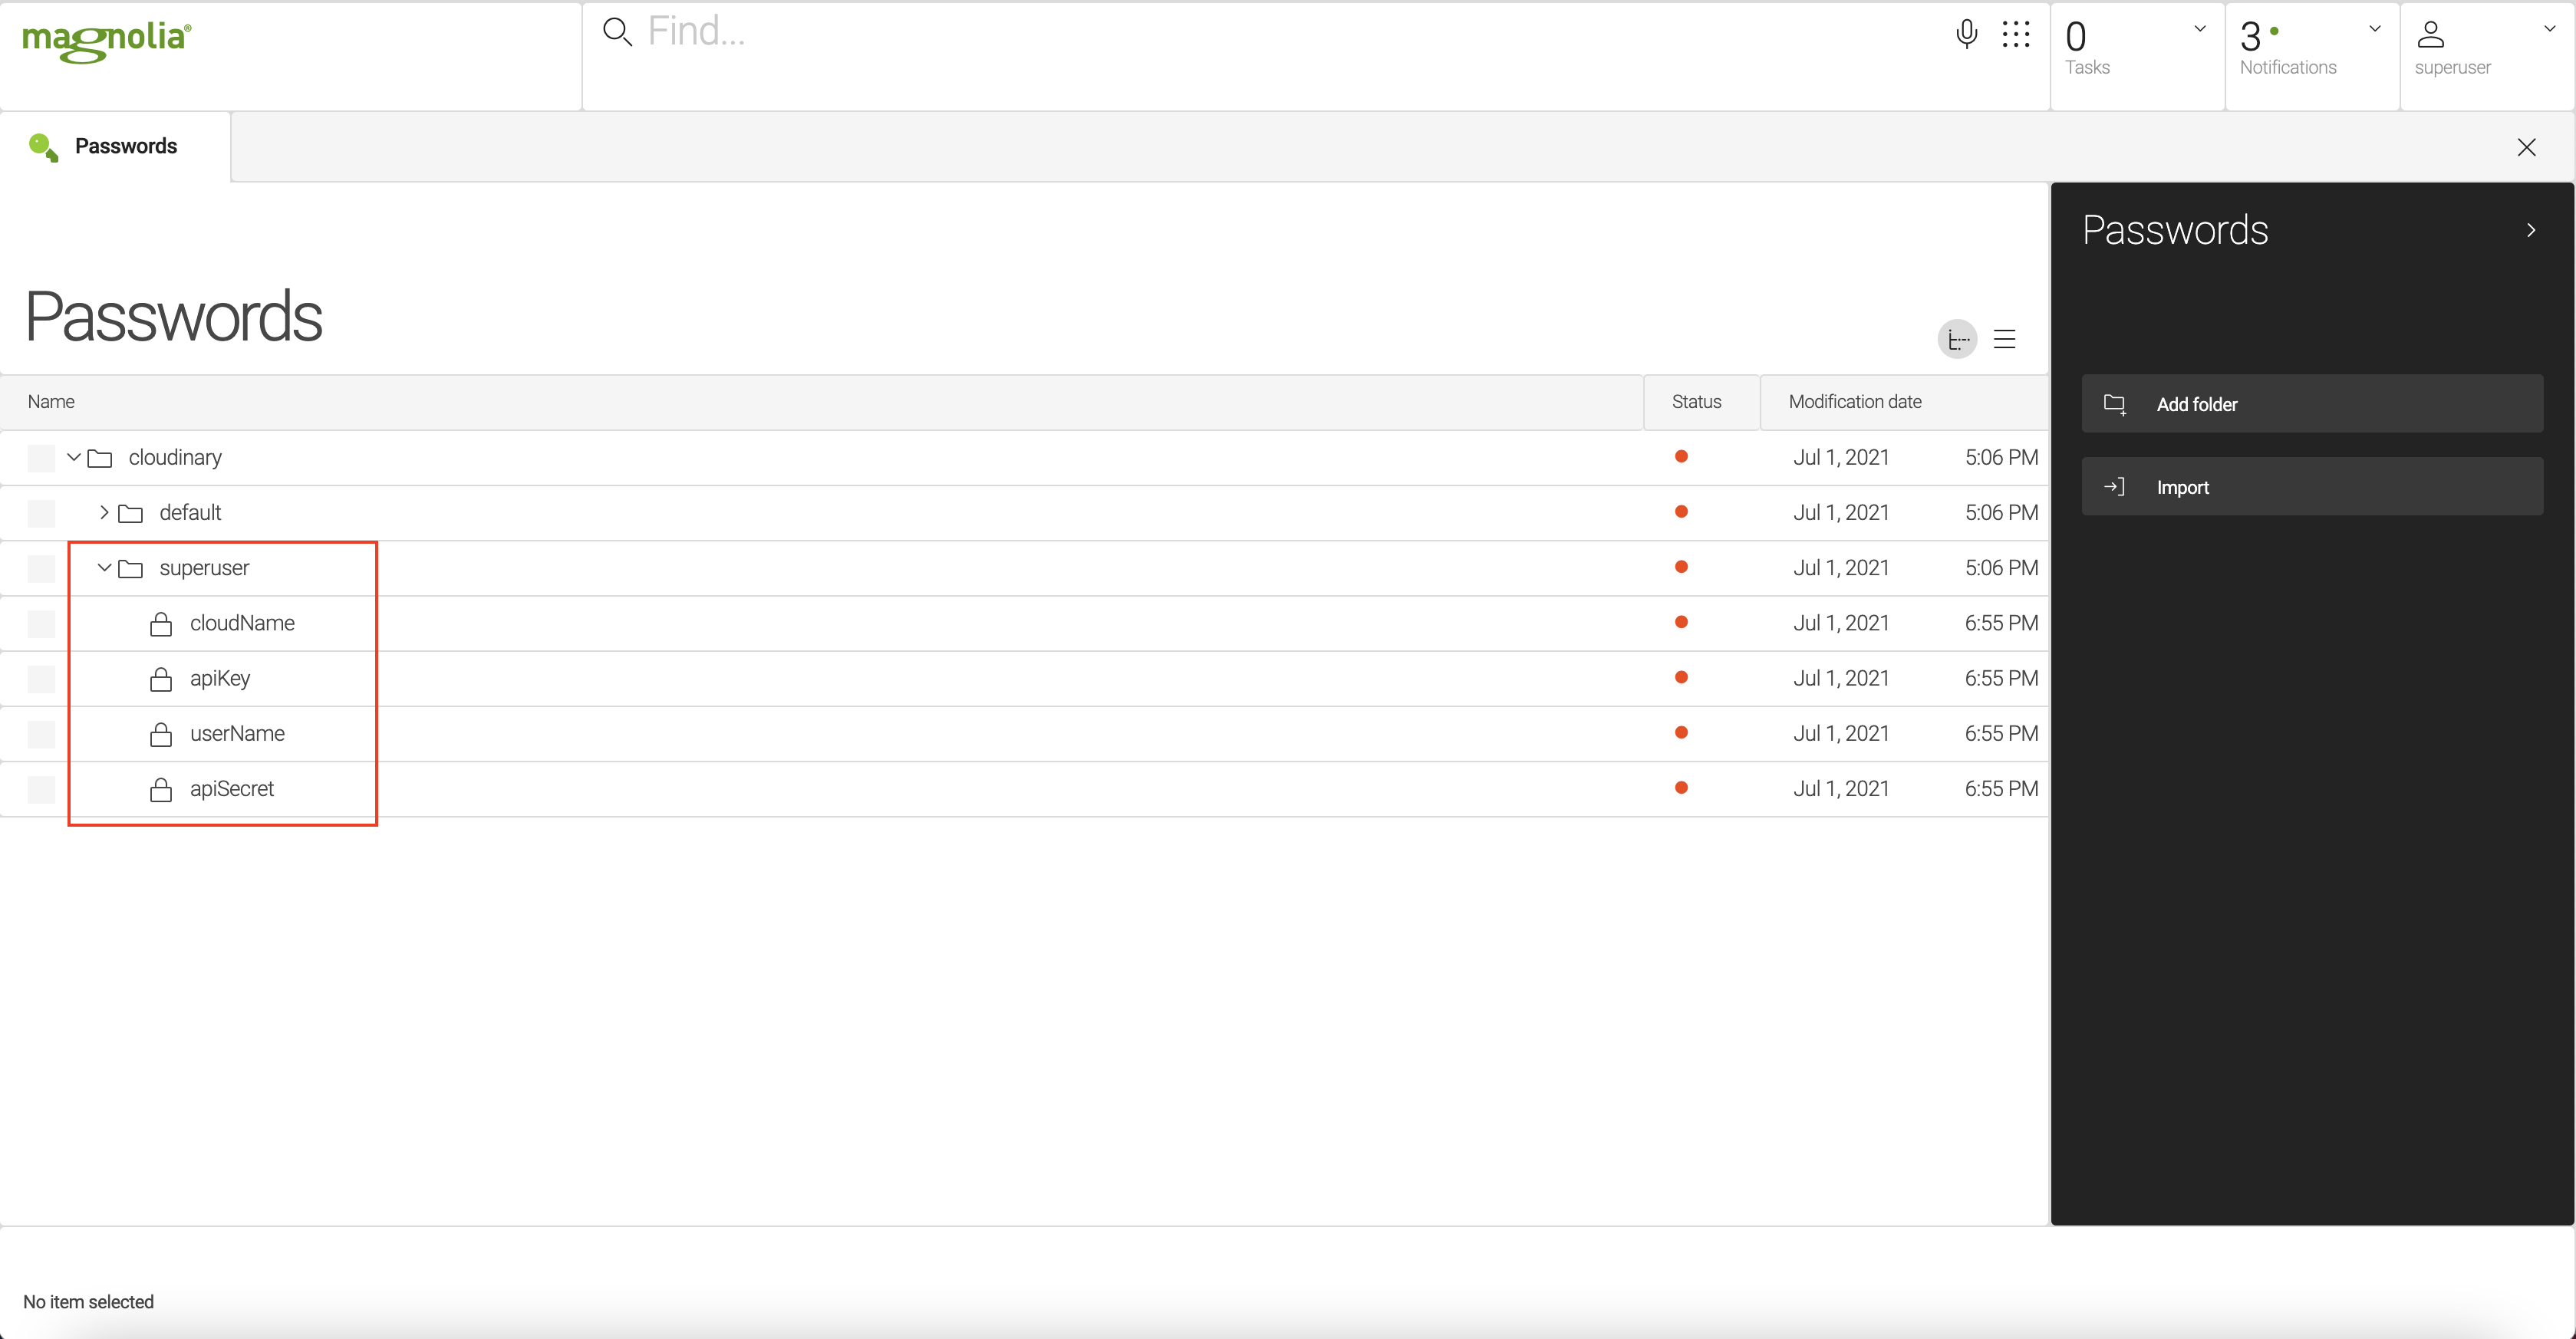Click the Import arrow icon
This screenshot has height=1339, width=2576.
click(x=2114, y=487)
